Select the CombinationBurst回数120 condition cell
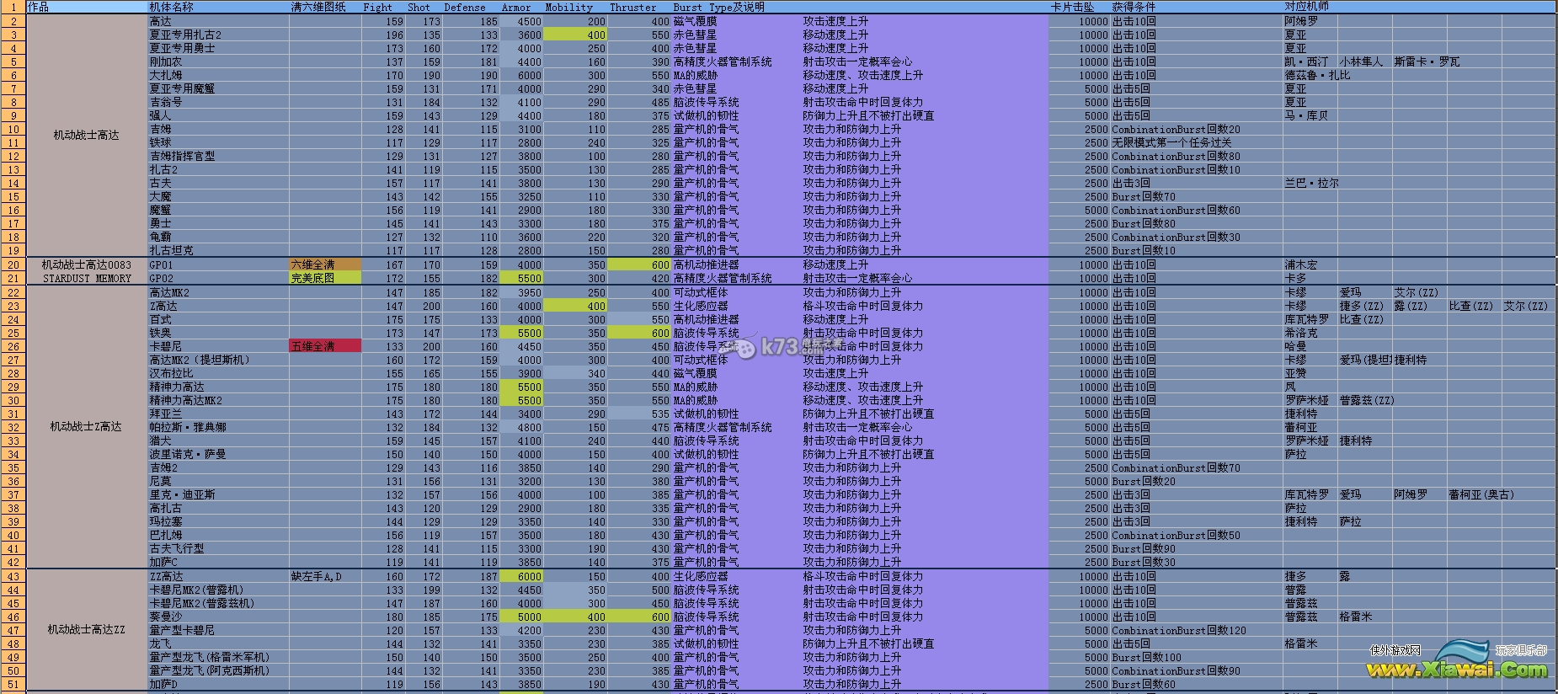Screen dimensions: 1558x694 point(1197,630)
